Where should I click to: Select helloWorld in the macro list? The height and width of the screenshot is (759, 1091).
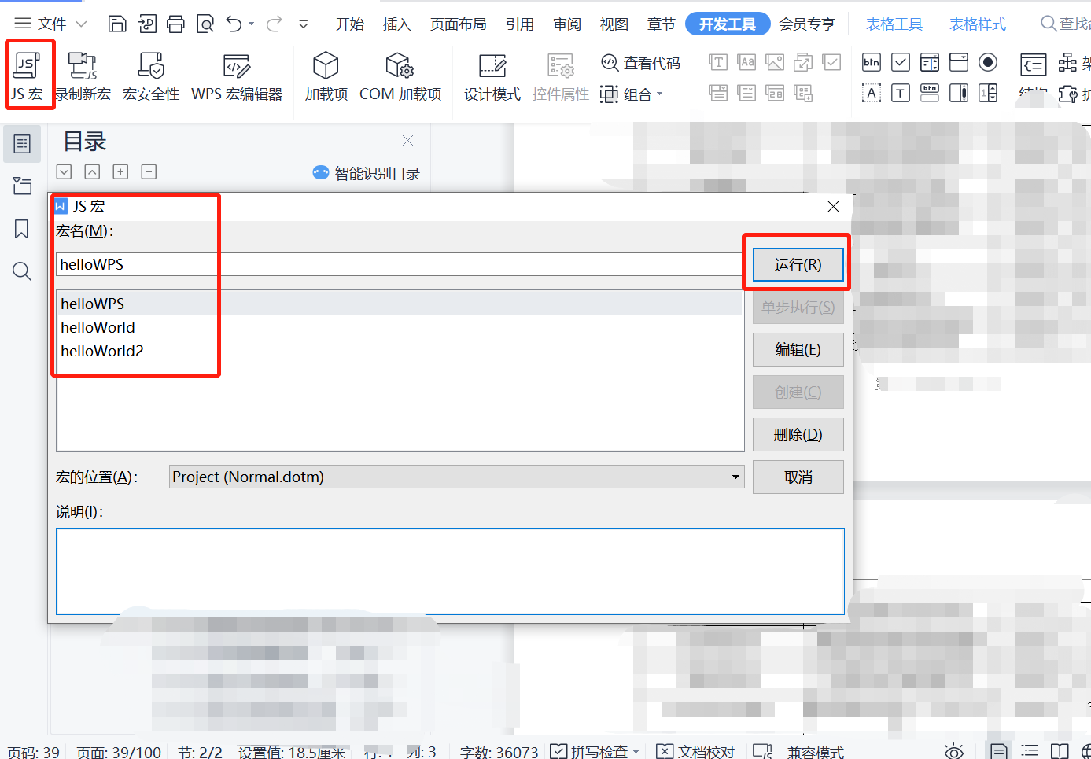(400, 327)
